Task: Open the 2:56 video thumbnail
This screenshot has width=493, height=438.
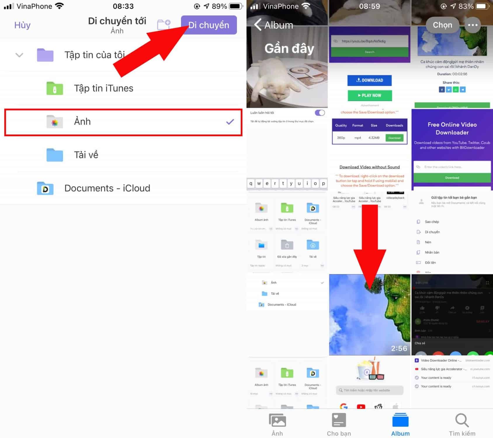Action: 369,315
